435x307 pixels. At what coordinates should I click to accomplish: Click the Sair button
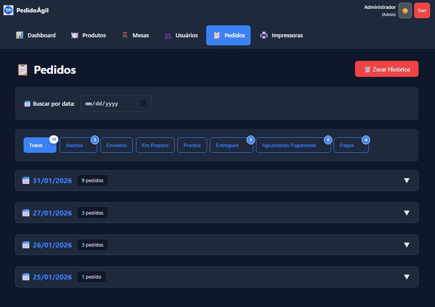pos(421,10)
